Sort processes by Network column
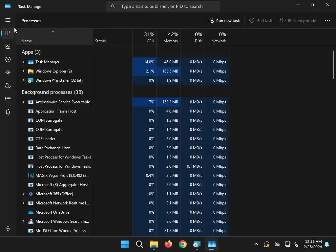 [x=217, y=37]
